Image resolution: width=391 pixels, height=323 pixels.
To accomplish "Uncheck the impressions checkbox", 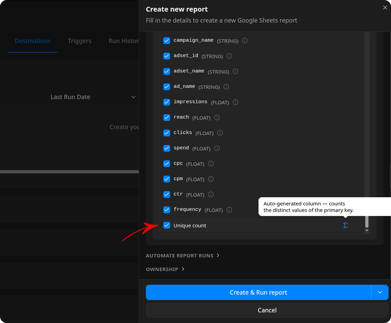I will click(166, 102).
